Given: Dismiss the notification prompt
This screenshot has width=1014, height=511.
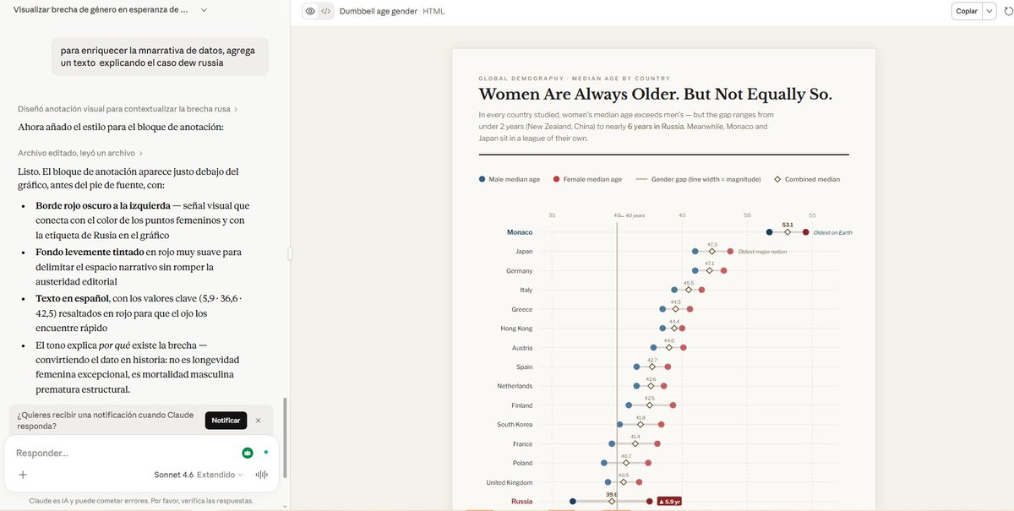Looking at the screenshot, I should 258,420.
